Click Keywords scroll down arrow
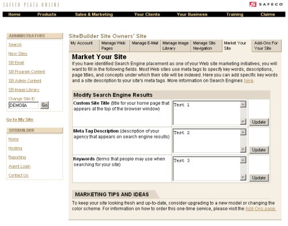This screenshot has width=288, height=226. point(243,177)
